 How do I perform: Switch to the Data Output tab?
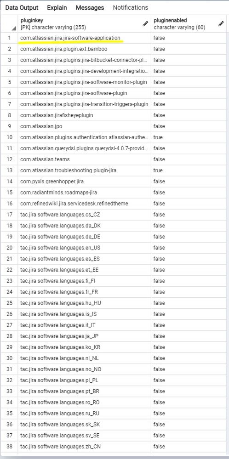[x=22, y=8]
